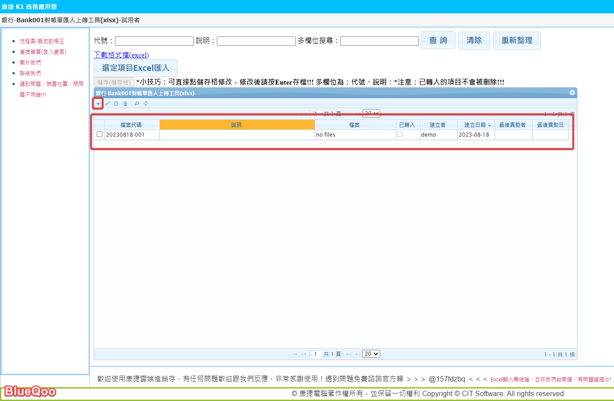Sort by the 建立日期 column header
The width and height of the screenshot is (614, 401).
(475, 125)
